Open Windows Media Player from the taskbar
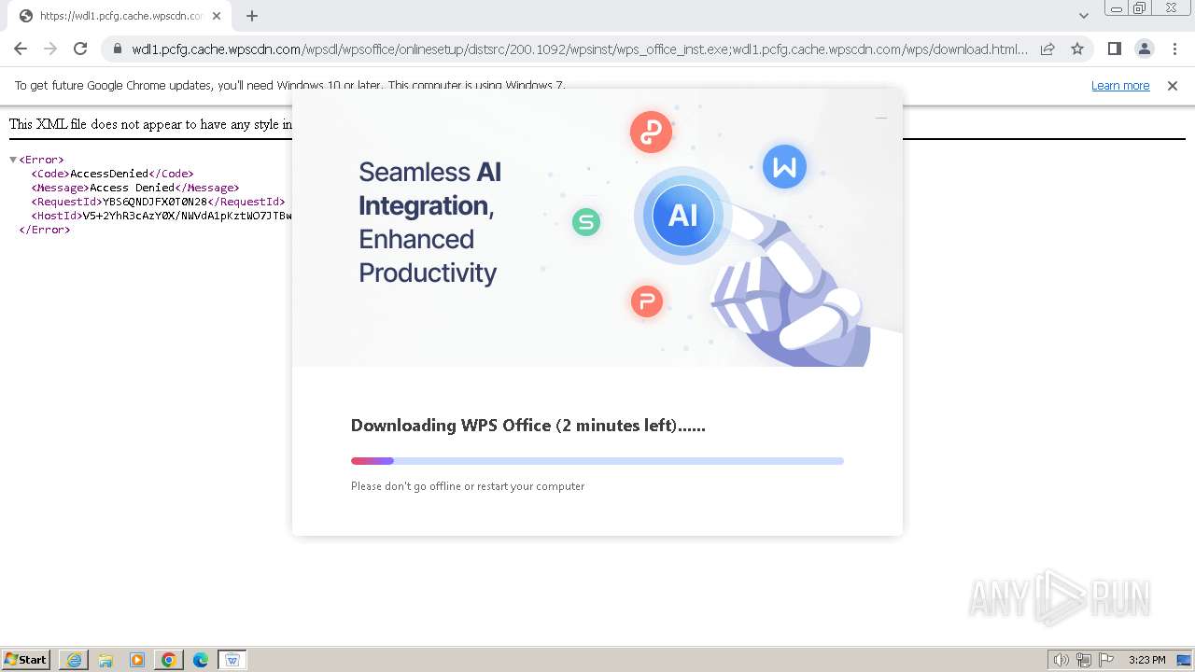The height and width of the screenshot is (672, 1195). coord(137,660)
